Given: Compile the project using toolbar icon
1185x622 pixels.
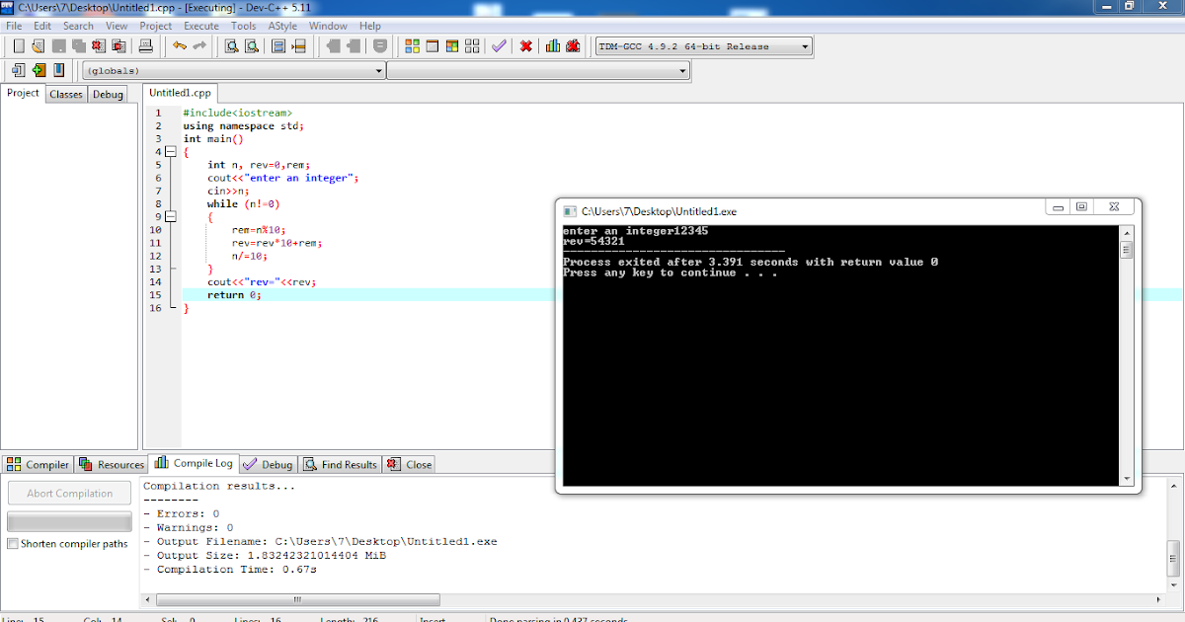Looking at the screenshot, I should (412, 45).
